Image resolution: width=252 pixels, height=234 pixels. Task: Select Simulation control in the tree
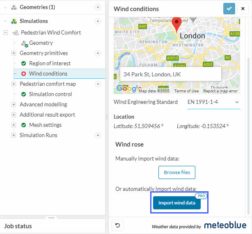pos(50,94)
